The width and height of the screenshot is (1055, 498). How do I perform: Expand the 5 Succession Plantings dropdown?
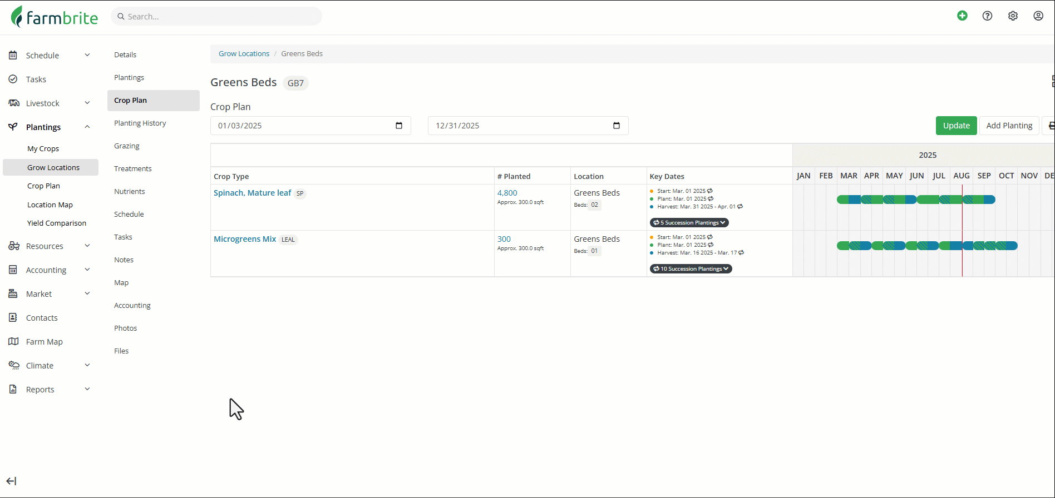pos(689,222)
